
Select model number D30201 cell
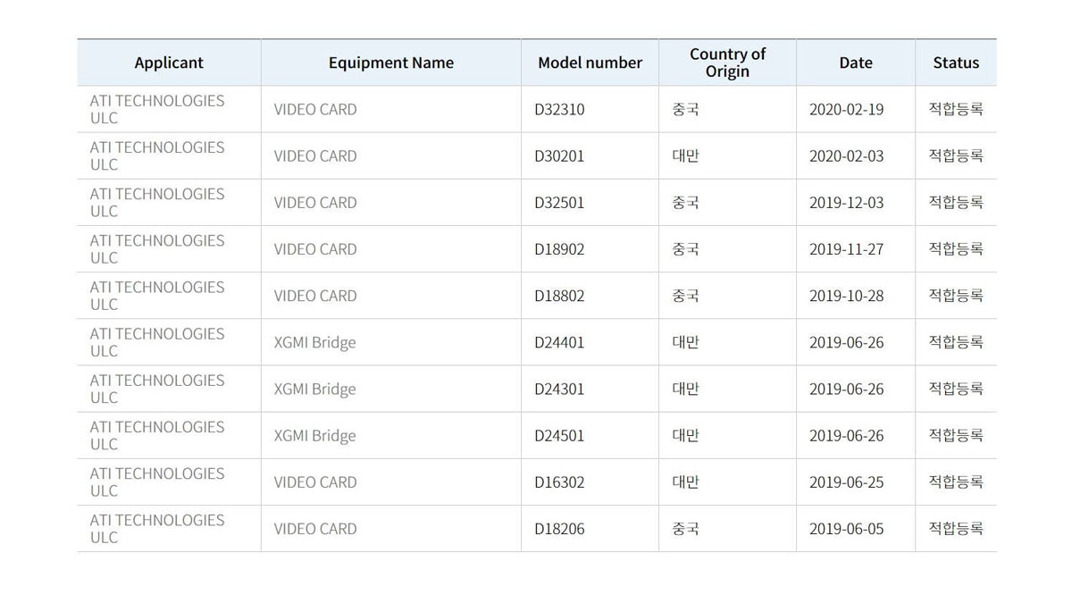(559, 156)
